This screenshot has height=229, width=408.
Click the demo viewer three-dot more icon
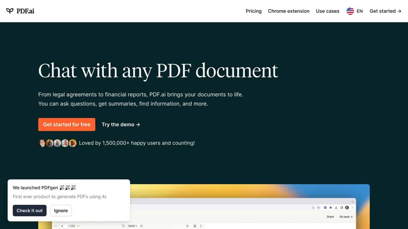point(201,226)
